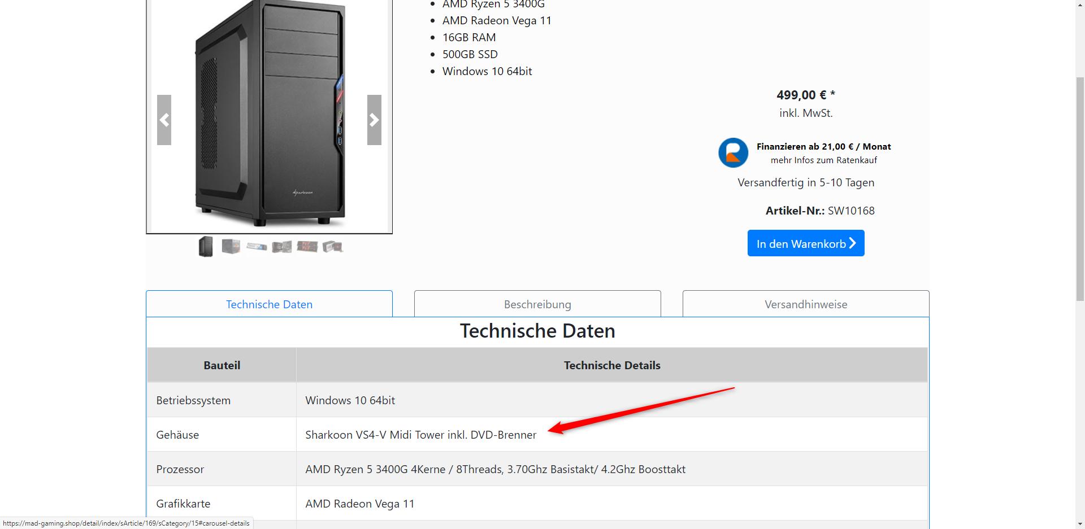1085x529 pixels.
Task: Select the fifth product thumbnail
Action: (x=307, y=247)
